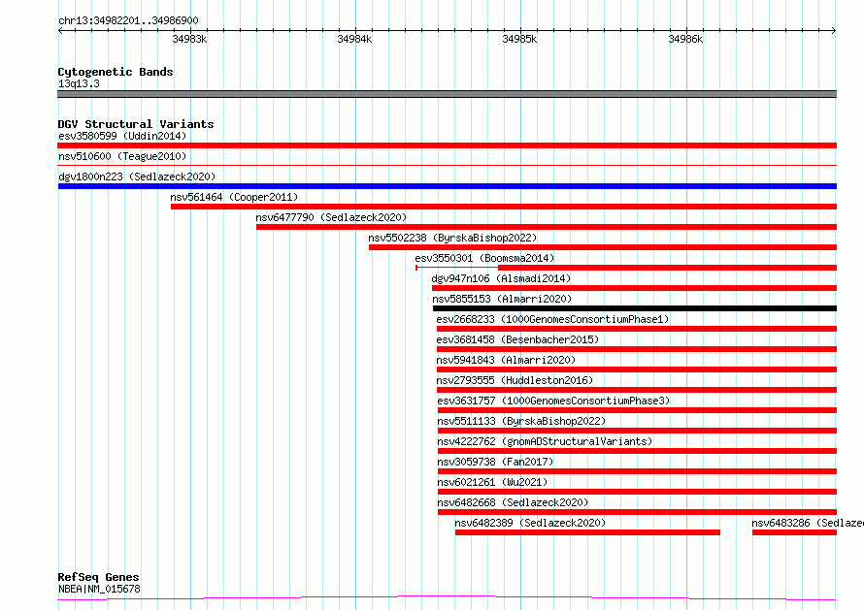Screen dimensions: 864x610
Task: Click the red bar beneath nsv5502238
Action: [603, 247]
